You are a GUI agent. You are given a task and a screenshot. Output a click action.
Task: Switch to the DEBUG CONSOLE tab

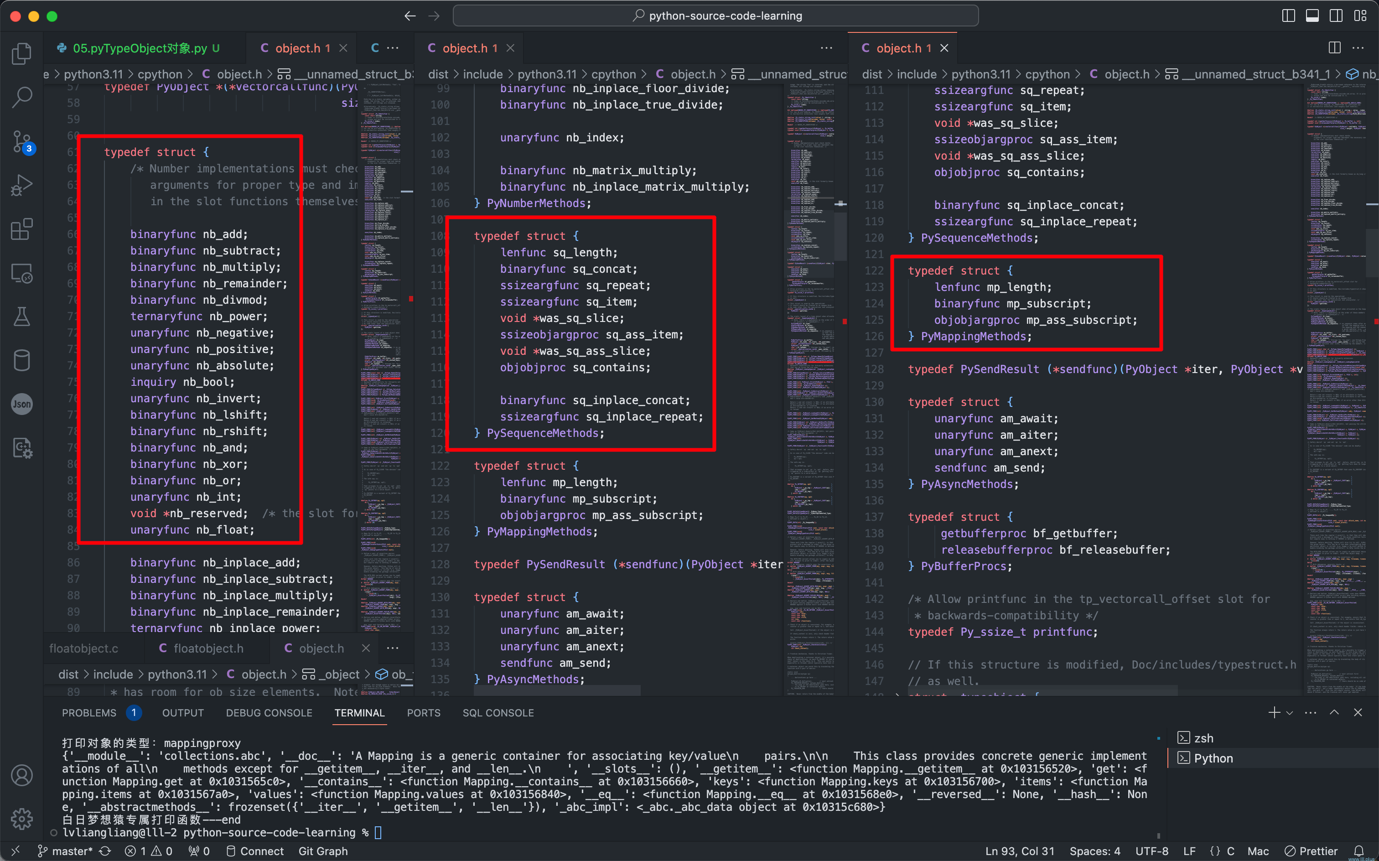tap(269, 713)
